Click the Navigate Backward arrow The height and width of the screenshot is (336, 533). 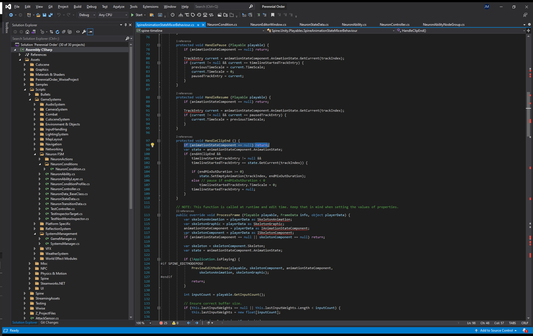click(x=11, y=15)
